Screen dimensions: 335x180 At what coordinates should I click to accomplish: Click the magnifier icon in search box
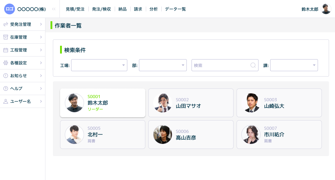(x=253, y=65)
